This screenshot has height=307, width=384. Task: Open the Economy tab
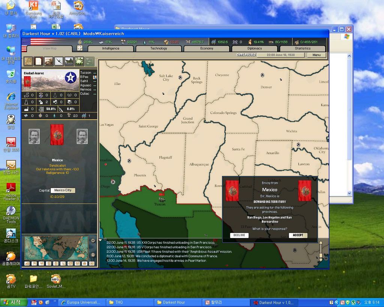(x=207, y=48)
